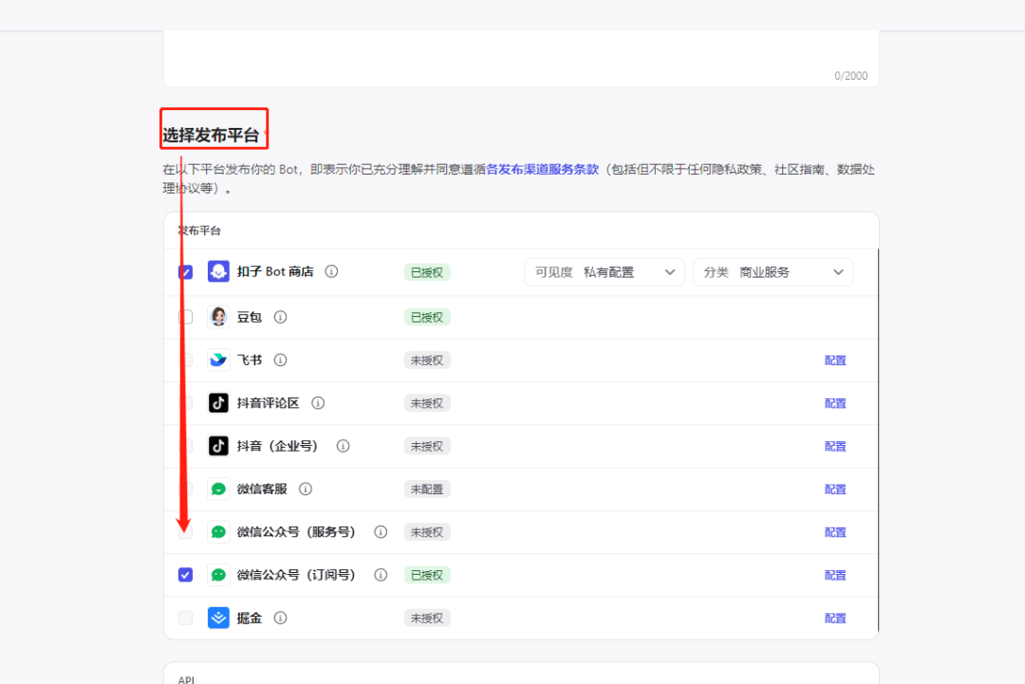Viewport: 1025px width, 684px height.
Task: Open info tooltip next to 扣子 Bot 商店
Action: 331,271
